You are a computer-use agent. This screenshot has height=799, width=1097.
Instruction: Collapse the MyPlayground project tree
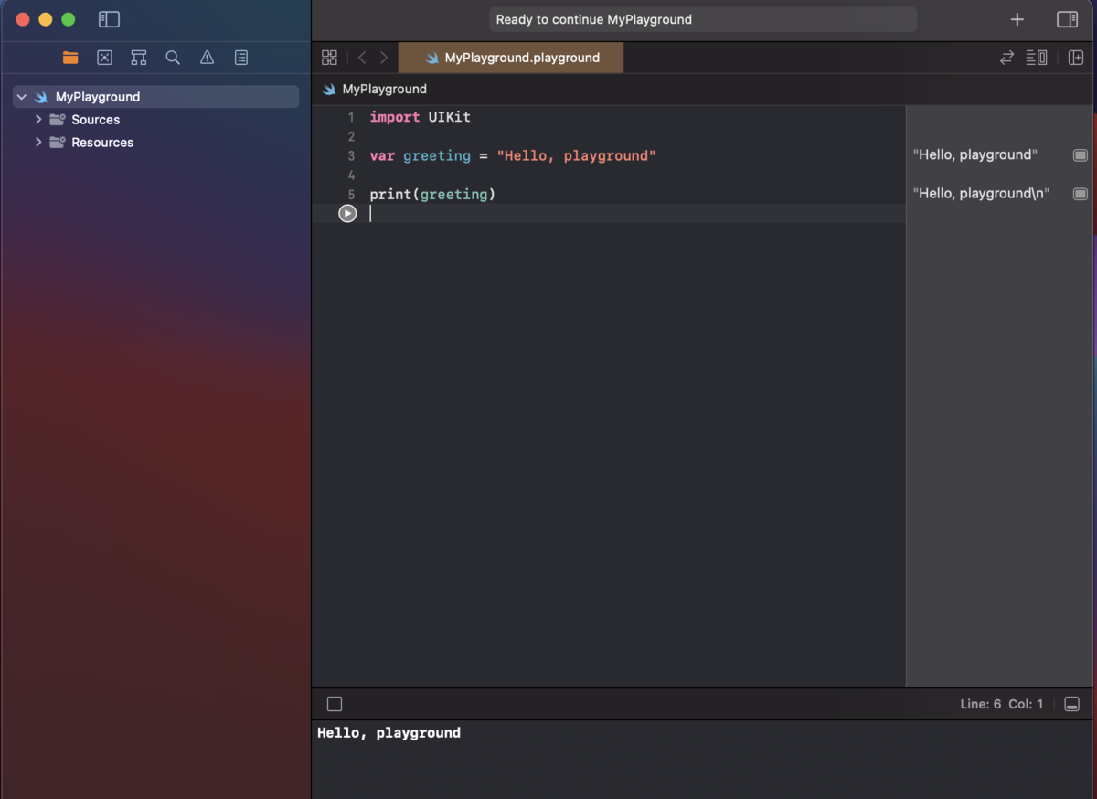click(22, 97)
